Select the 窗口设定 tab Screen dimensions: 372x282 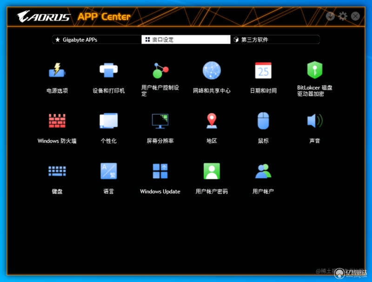(186, 39)
